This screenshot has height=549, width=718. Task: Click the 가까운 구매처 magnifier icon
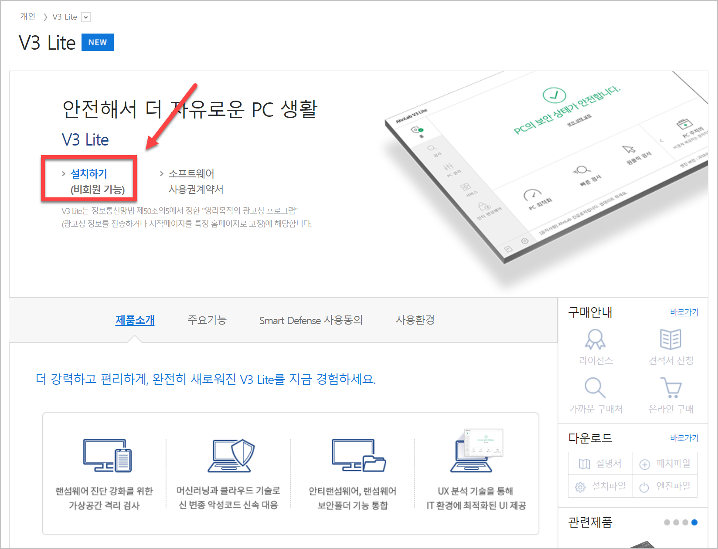pos(595,387)
